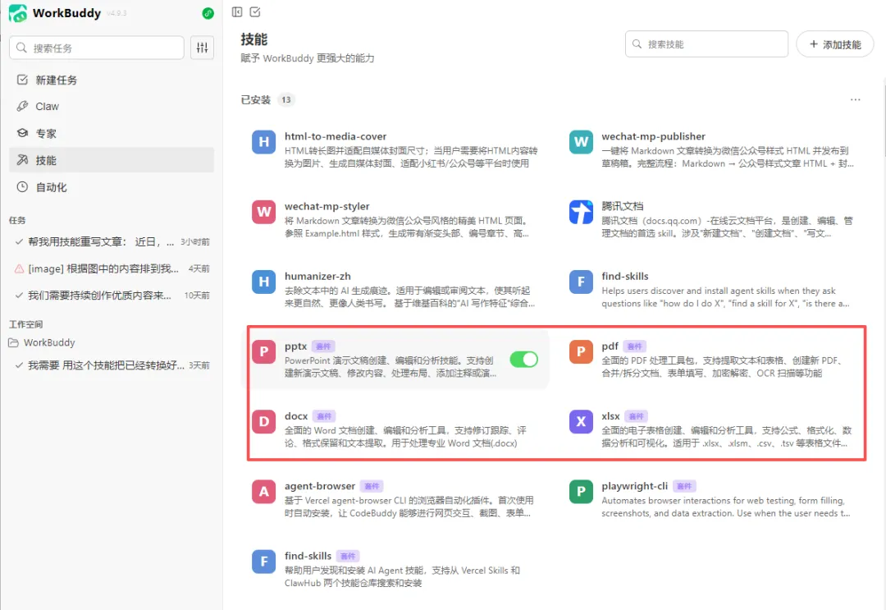Screen dimensions: 886x610
Task: Open the agent-browser skill title
Action: click(320, 486)
